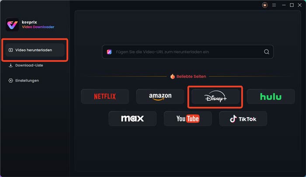Screen dimensions: 306x177
Task: Click the download arrow icon beside Download-Liste
Action: 11,65
